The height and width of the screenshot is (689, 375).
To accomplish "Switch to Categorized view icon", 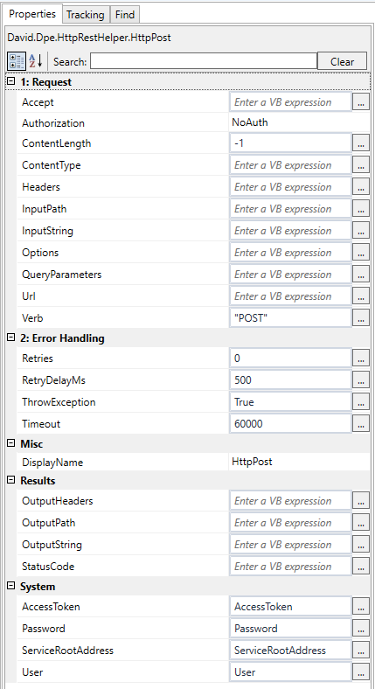I will (17, 61).
